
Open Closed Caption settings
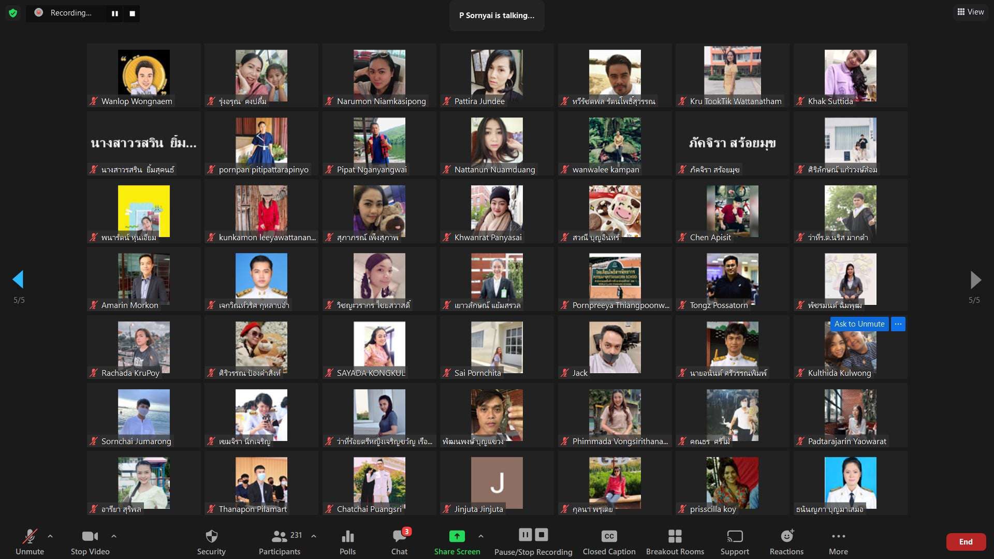click(x=609, y=536)
